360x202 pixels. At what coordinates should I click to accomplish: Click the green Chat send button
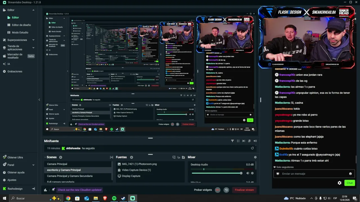tap(350, 183)
